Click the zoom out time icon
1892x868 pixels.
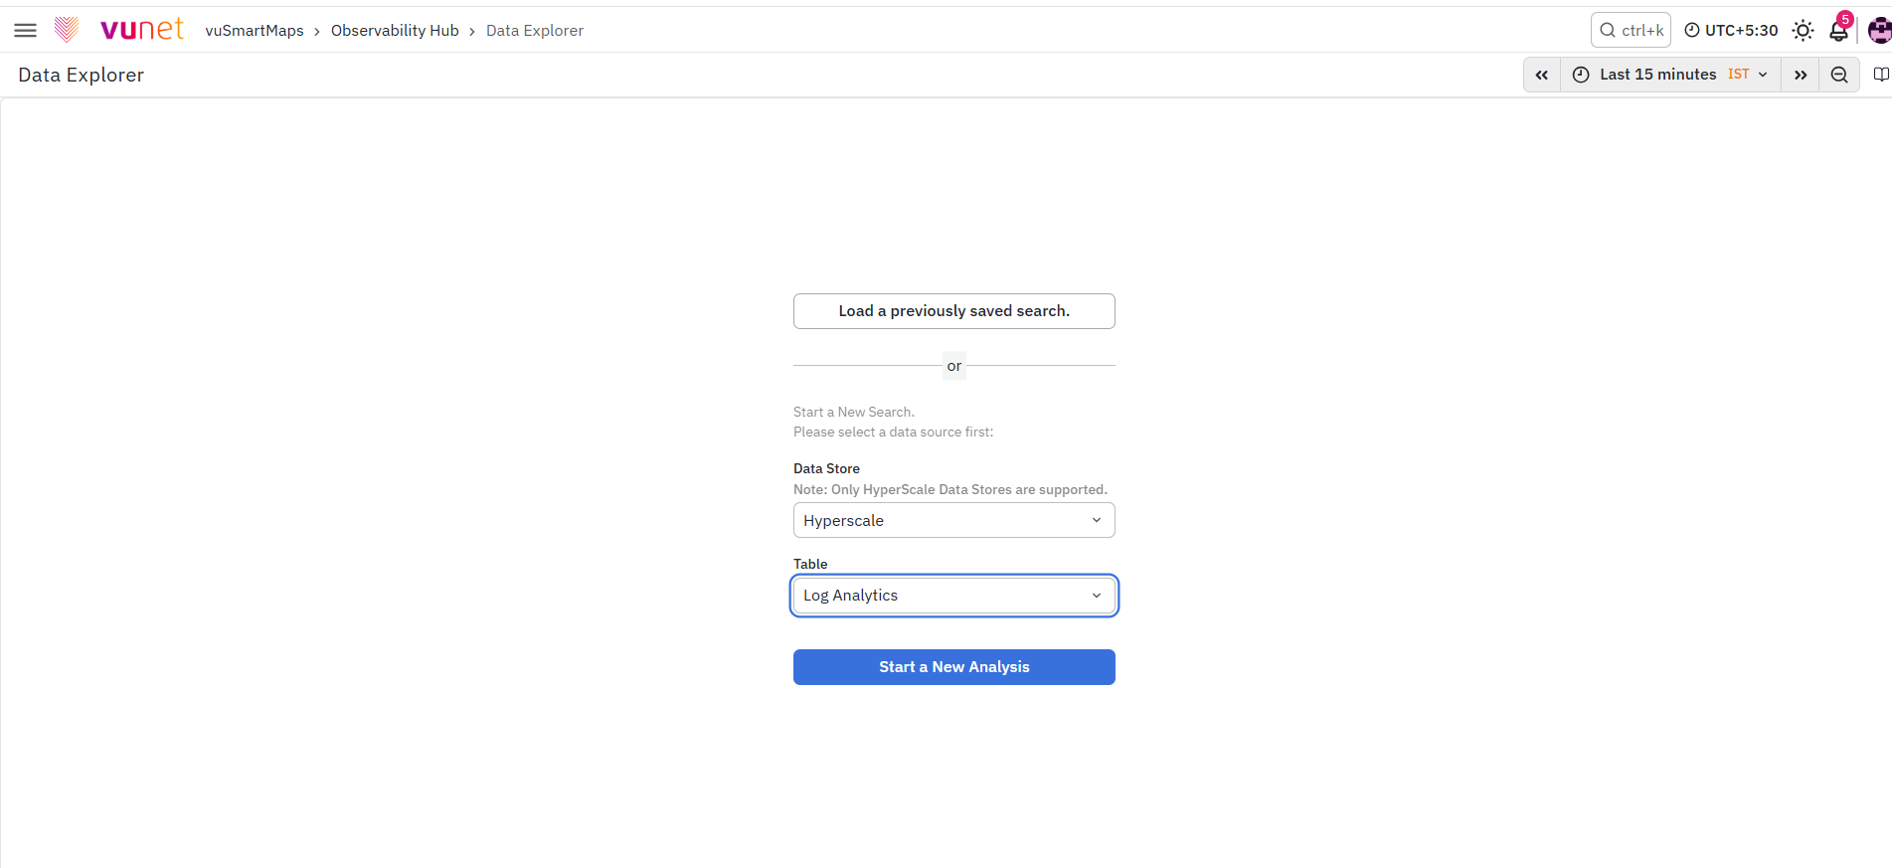1839,75
